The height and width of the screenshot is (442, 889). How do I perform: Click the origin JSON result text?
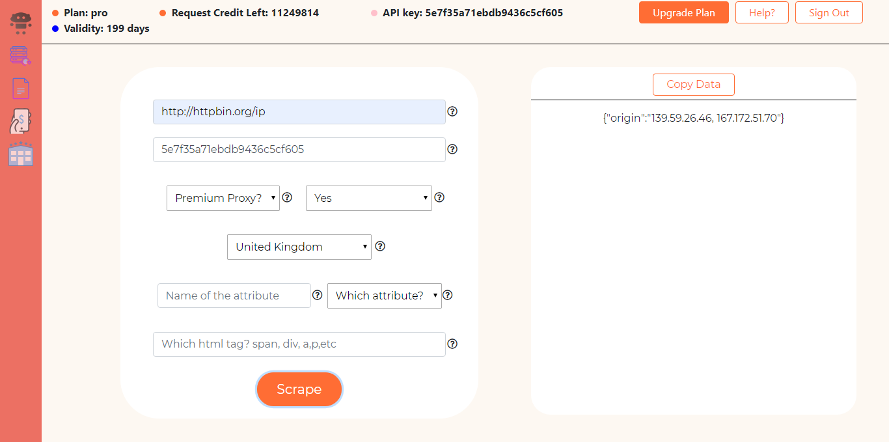(694, 118)
